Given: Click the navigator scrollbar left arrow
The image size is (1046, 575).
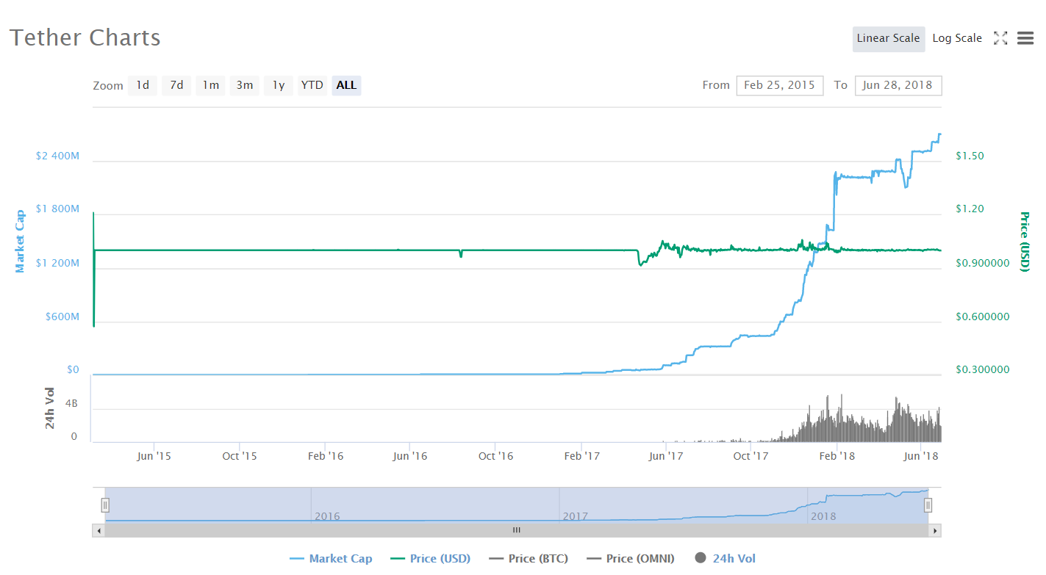Looking at the screenshot, I should pos(98,530).
